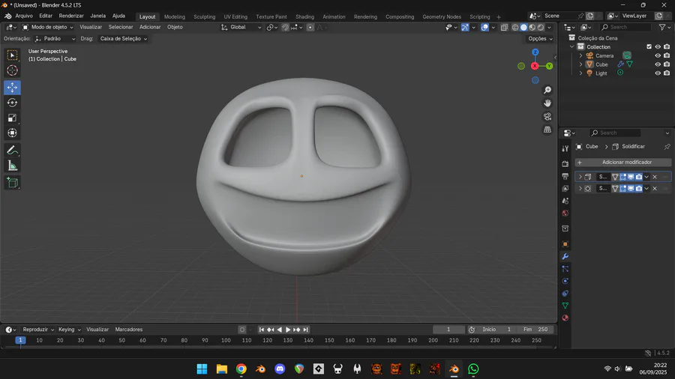Image resolution: width=675 pixels, height=379 pixels.
Task: Switch to rendered viewport shading
Action: click(541, 27)
